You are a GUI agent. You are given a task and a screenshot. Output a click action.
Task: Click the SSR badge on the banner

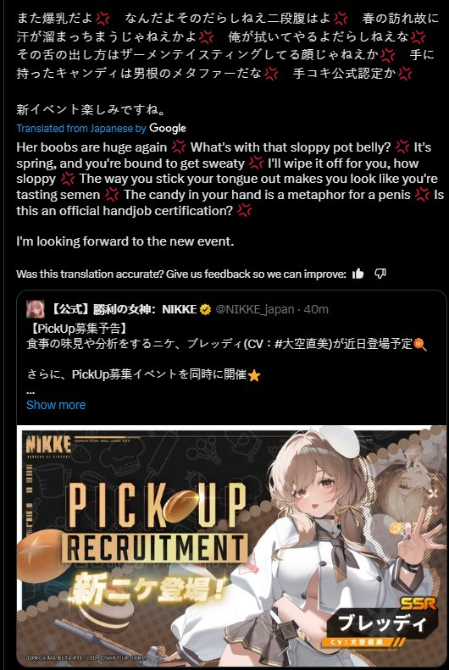[x=419, y=604]
